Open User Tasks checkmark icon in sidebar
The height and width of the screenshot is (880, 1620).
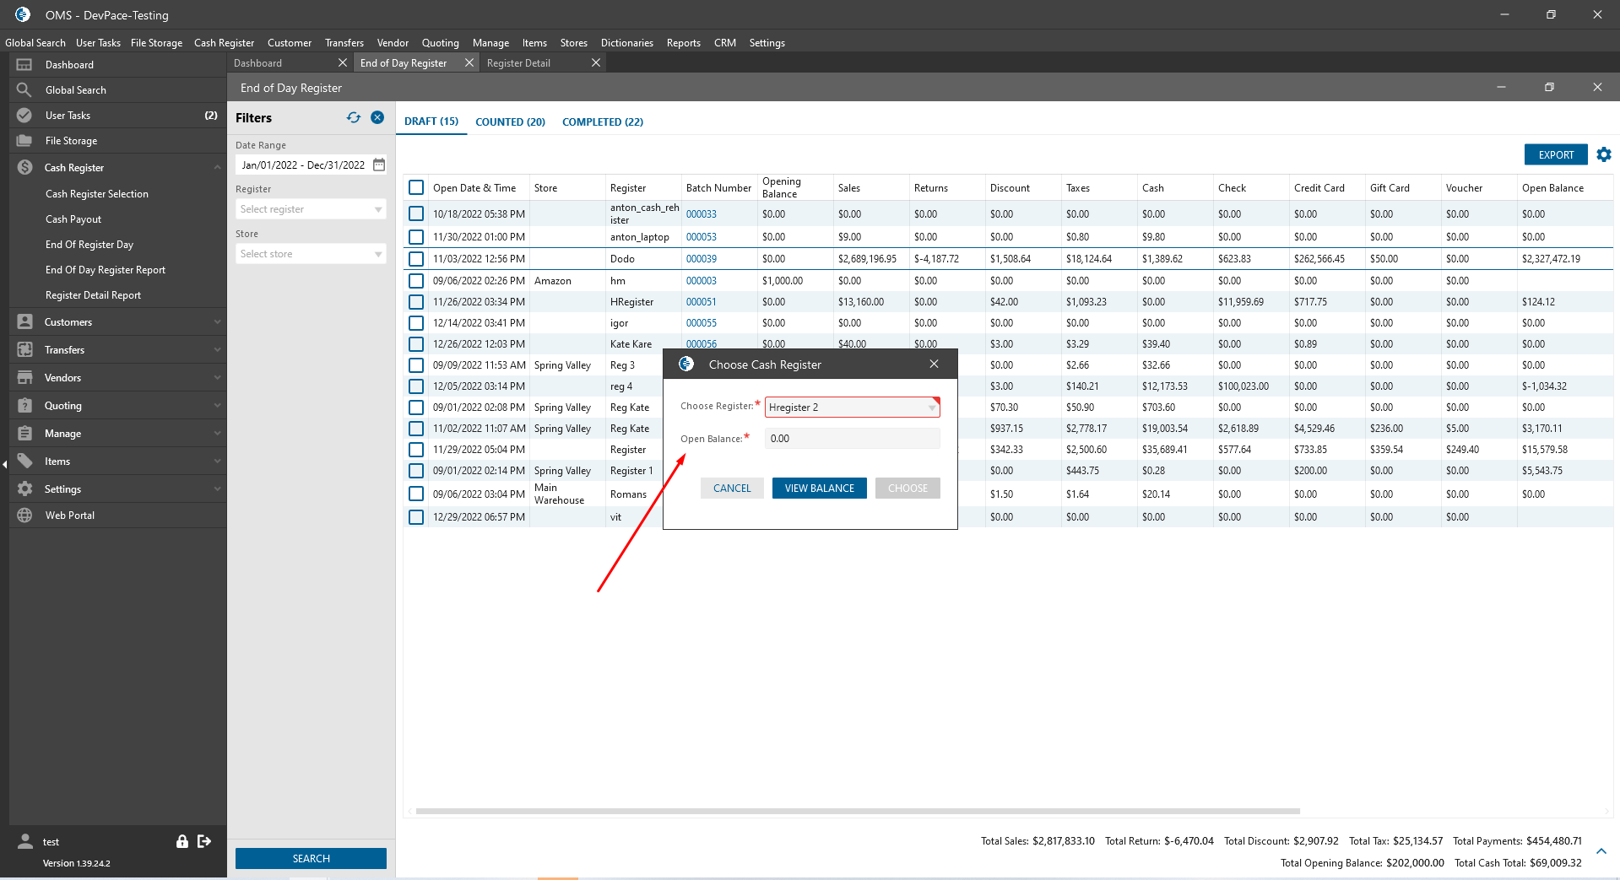[x=24, y=116]
